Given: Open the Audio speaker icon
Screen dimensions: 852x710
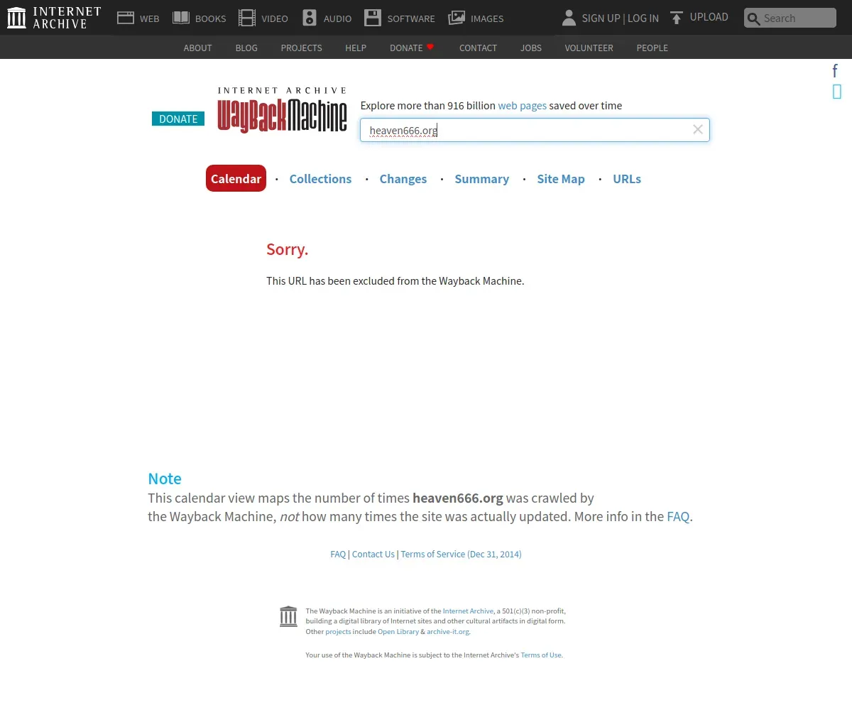Looking at the screenshot, I should (310, 18).
